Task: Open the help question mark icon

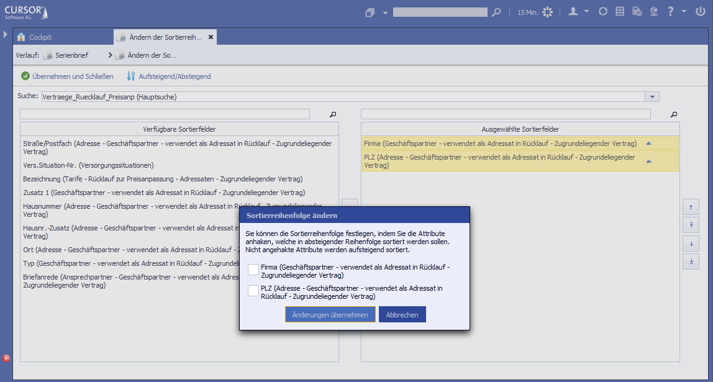Action: click(x=671, y=12)
